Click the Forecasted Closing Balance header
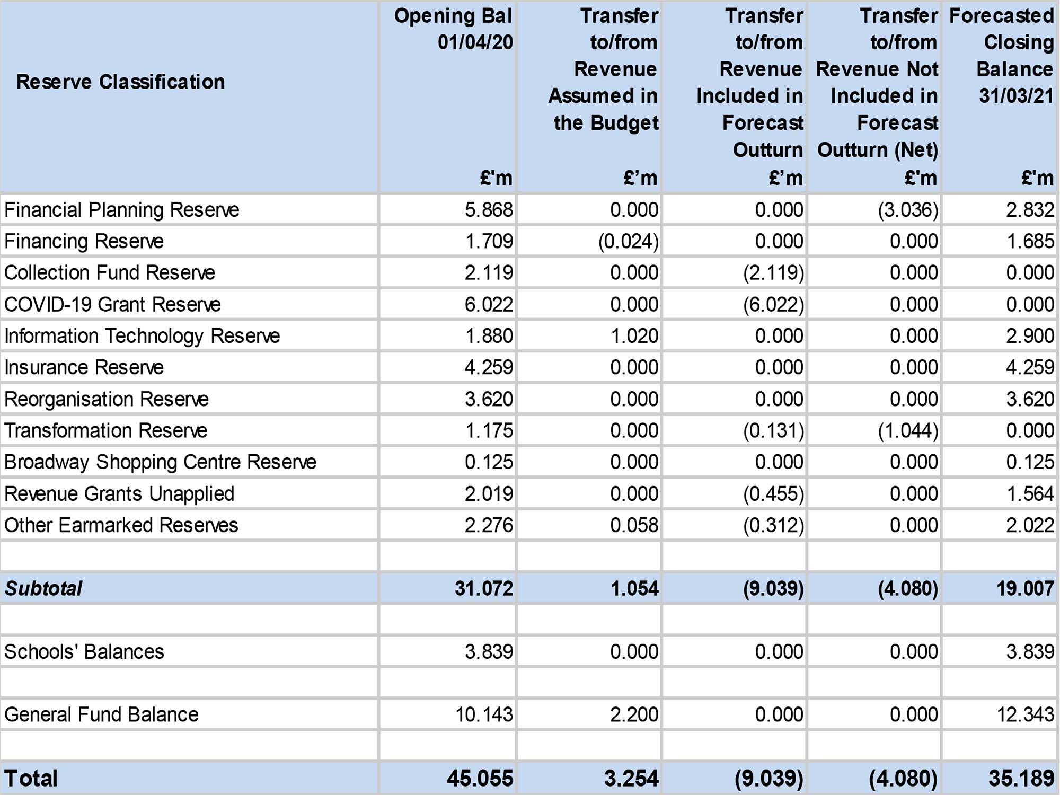Viewport: 1060px width, 795px height. [1002, 56]
